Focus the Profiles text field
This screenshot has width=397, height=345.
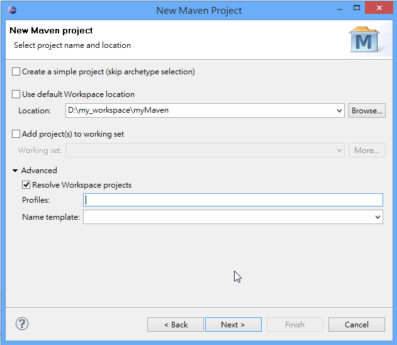[233, 200]
